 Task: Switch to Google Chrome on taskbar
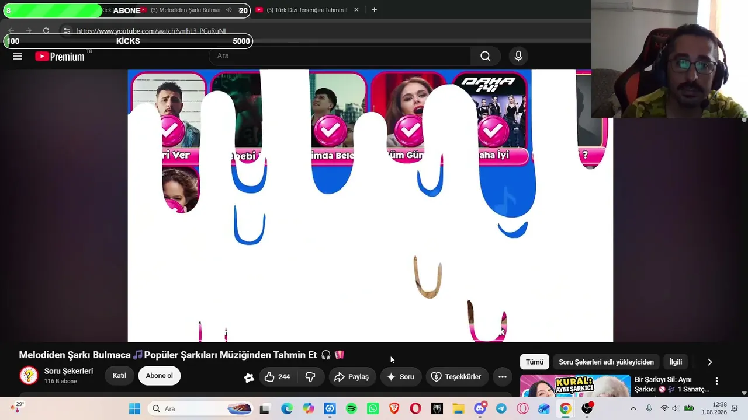coord(565,408)
